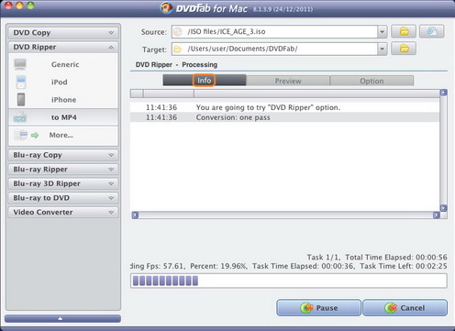The width and height of the screenshot is (455, 331).
Task: Select the iPod profile icon
Action: tap(21, 83)
